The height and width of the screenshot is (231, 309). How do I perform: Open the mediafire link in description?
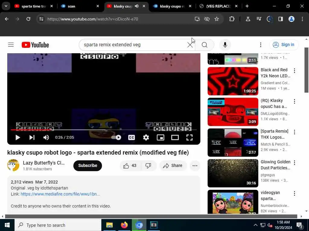[x=60, y=194]
